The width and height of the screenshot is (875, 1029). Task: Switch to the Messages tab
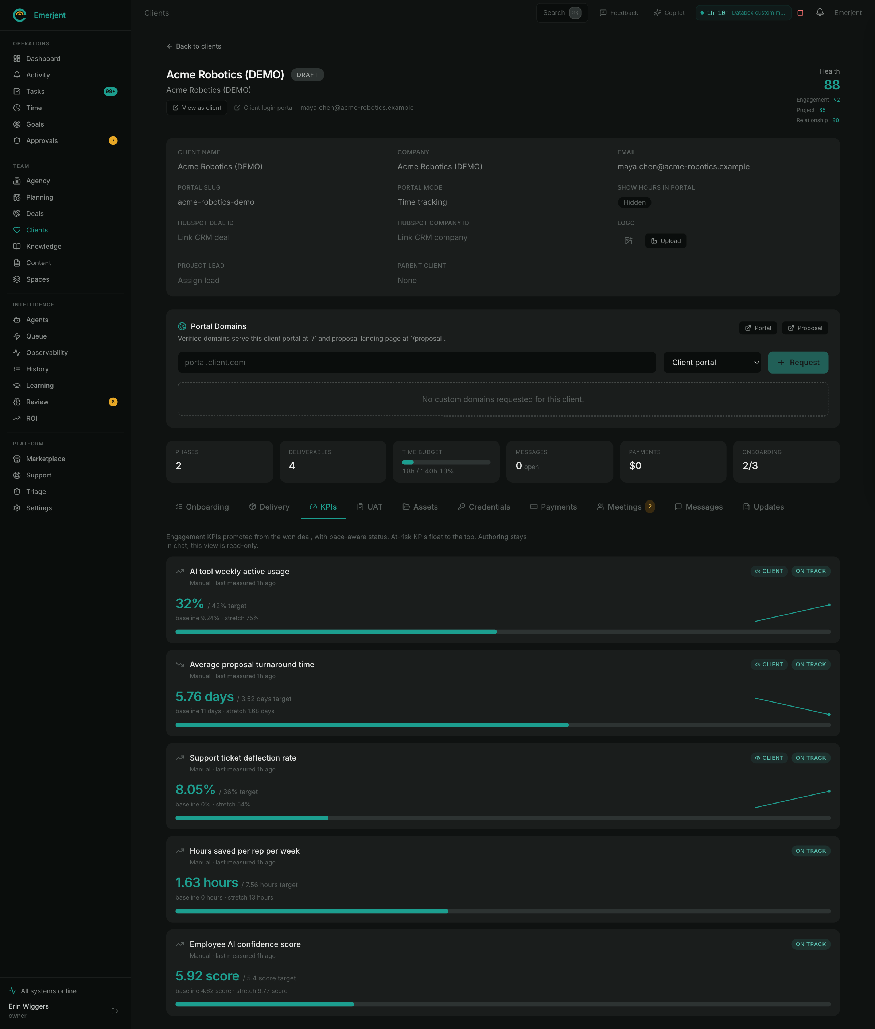699,507
